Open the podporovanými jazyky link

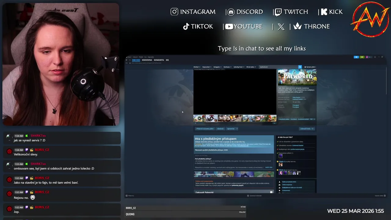coord(298,149)
